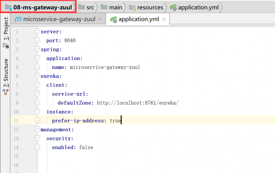Click the application.yml Spring icon in breadcrumb
Viewport: 275px width, 173px height.
[173, 8]
